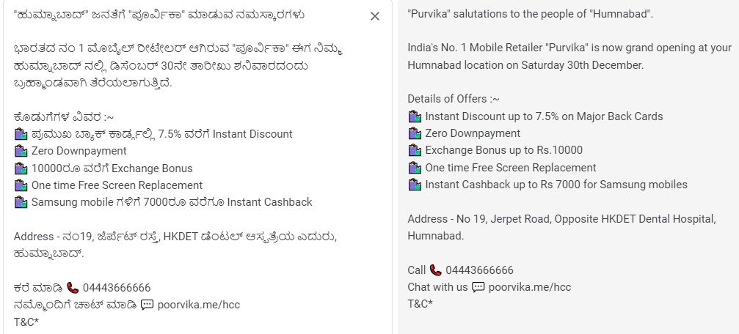Open poorvika.me/hcc link in the Kannada text
The height and width of the screenshot is (334, 739).
199,305
